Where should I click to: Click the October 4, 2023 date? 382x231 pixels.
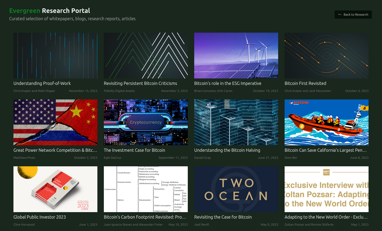357,91
